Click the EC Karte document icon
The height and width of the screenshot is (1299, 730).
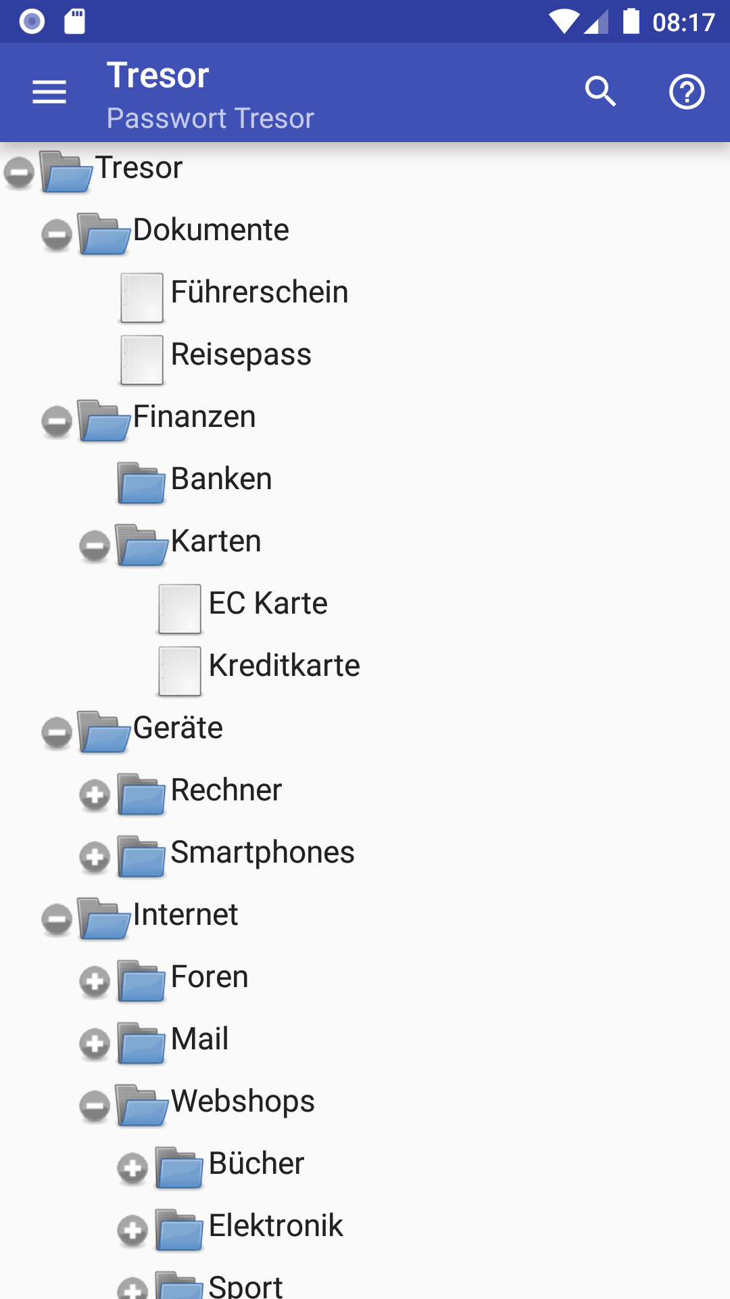click(180, 609)
